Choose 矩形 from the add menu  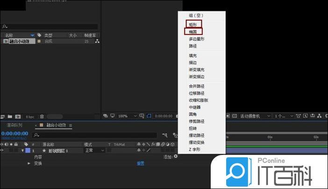click(x=193, y=25)
